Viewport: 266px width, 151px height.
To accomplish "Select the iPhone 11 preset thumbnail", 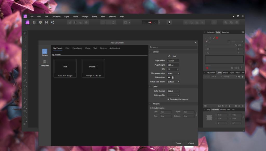I will (93, 67).
